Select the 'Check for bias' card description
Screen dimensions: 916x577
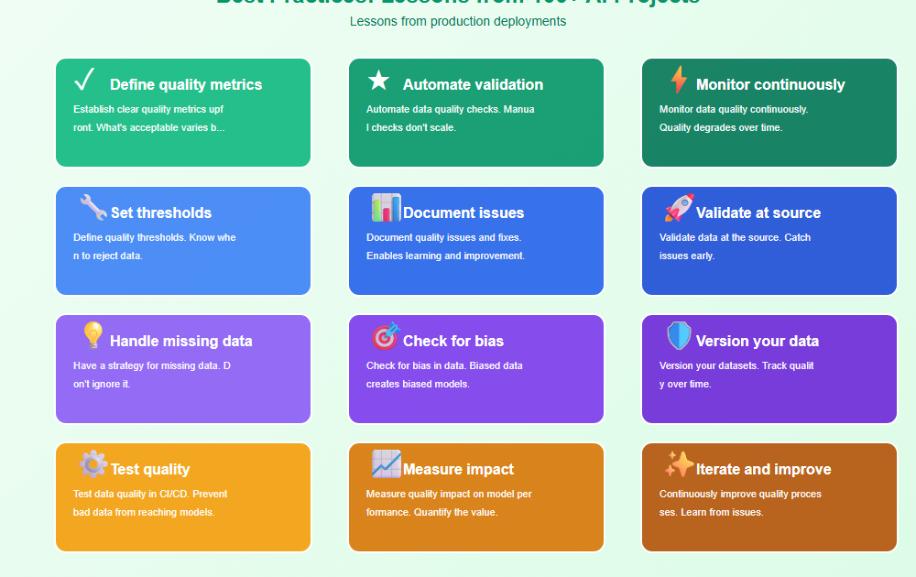pyautogui.click(x=444, y=375)
